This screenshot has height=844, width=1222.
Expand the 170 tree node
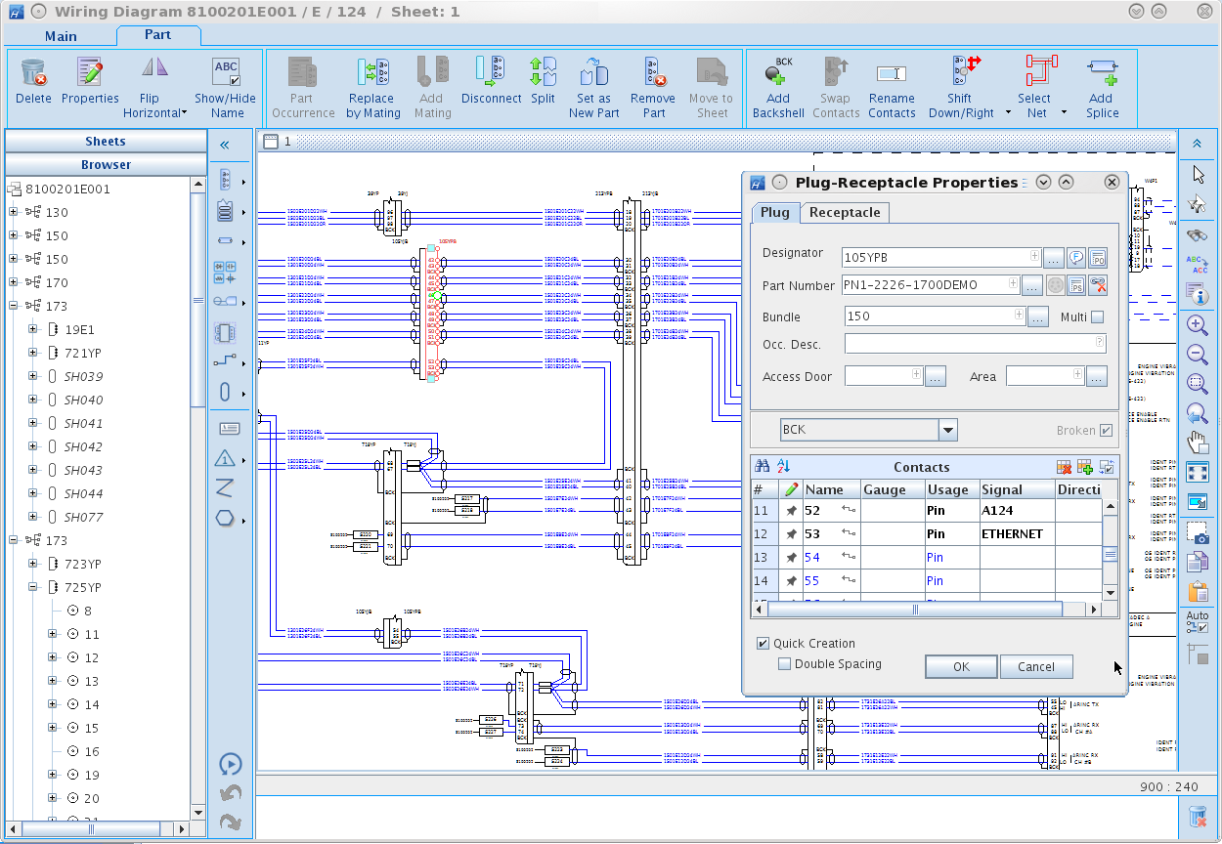(14, 282)
